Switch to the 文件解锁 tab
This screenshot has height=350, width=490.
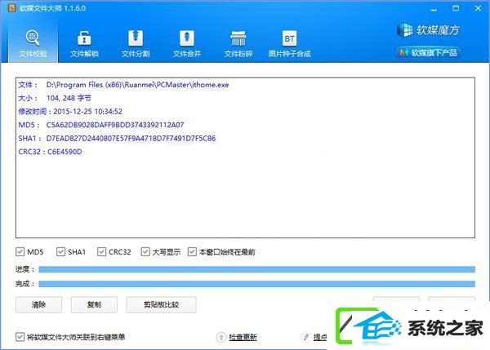click(84, 44)
